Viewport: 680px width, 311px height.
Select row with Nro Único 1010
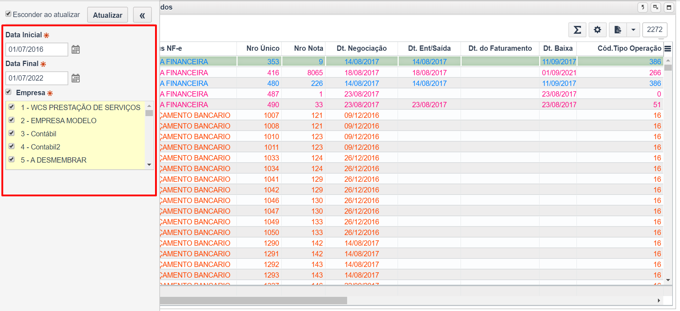411,137
